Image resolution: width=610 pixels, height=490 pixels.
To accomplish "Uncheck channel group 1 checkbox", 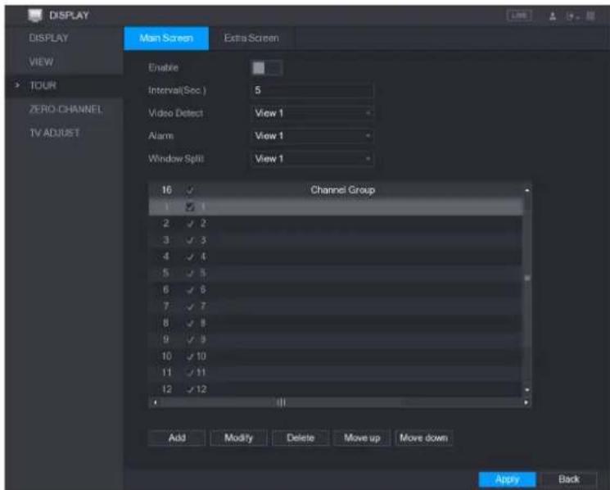I will [190, 206].
